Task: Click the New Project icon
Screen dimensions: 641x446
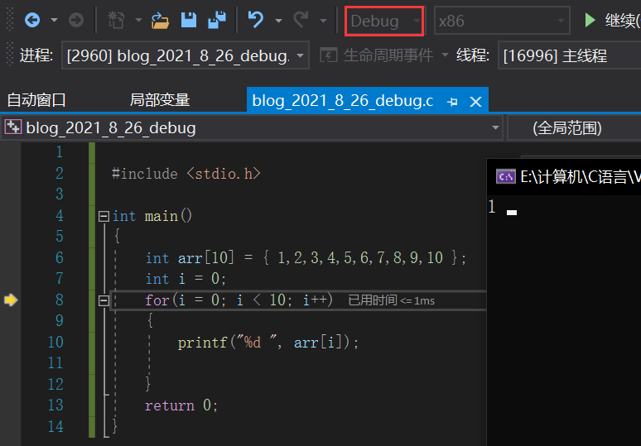Action: (116, 20)
